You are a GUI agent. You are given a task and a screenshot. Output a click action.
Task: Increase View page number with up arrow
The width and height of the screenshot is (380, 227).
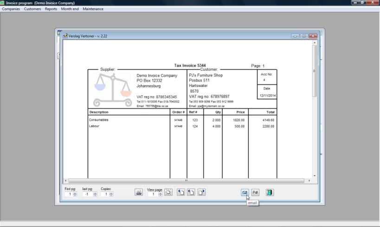(160, 193)
